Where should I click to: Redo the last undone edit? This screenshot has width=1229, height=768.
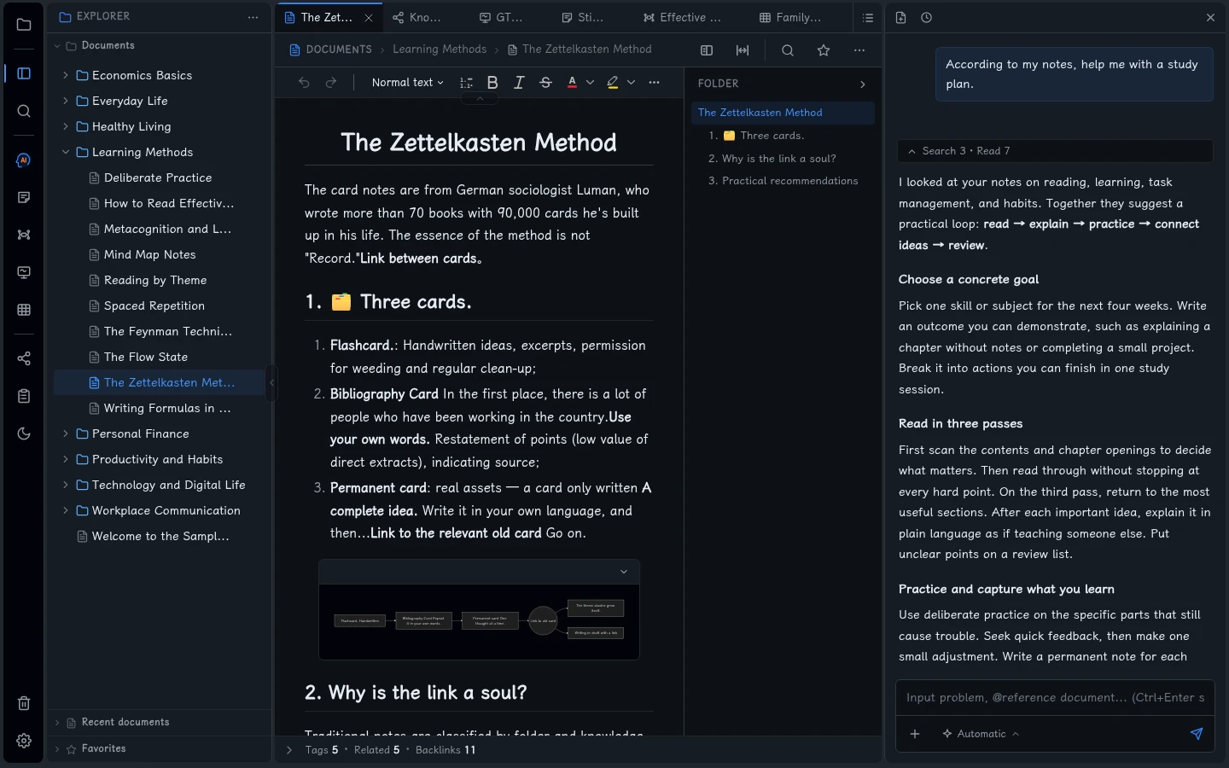click(x=331, y=83)
